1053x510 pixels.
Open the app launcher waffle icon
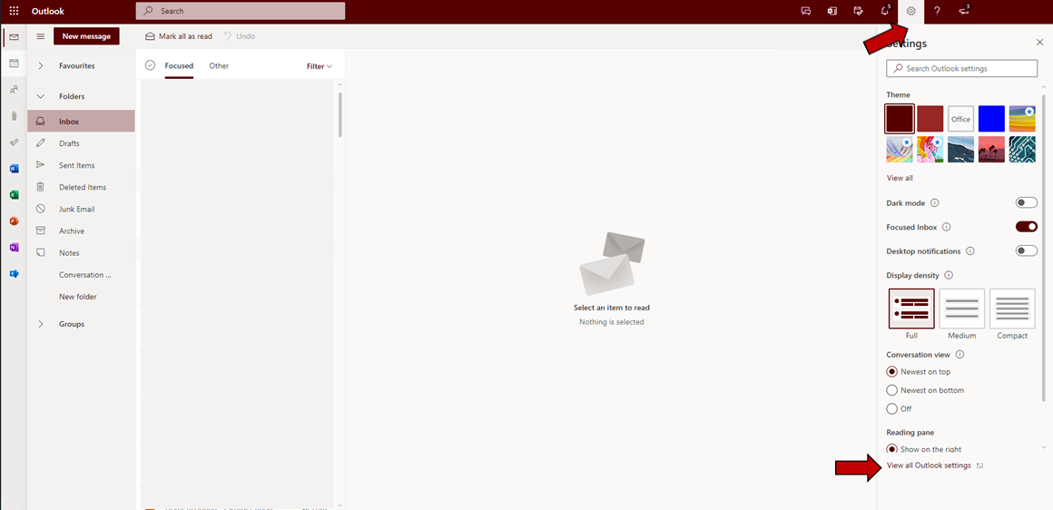pos(14,11)
